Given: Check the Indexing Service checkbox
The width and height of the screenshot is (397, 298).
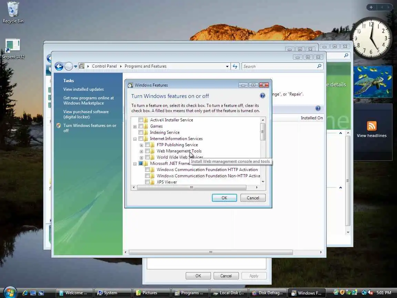Looking at the screenshot, I should point(141,132).
